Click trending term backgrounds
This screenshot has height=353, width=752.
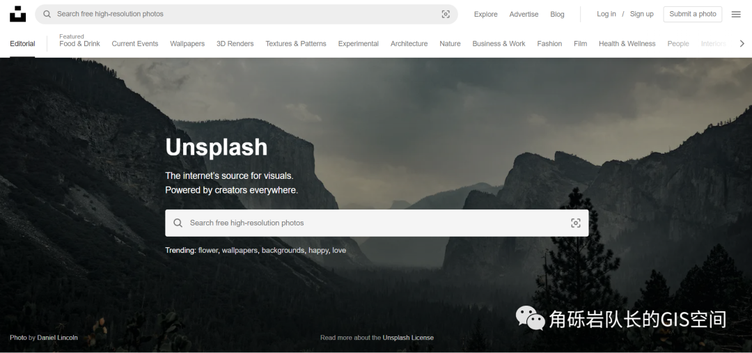click(283, 251)
